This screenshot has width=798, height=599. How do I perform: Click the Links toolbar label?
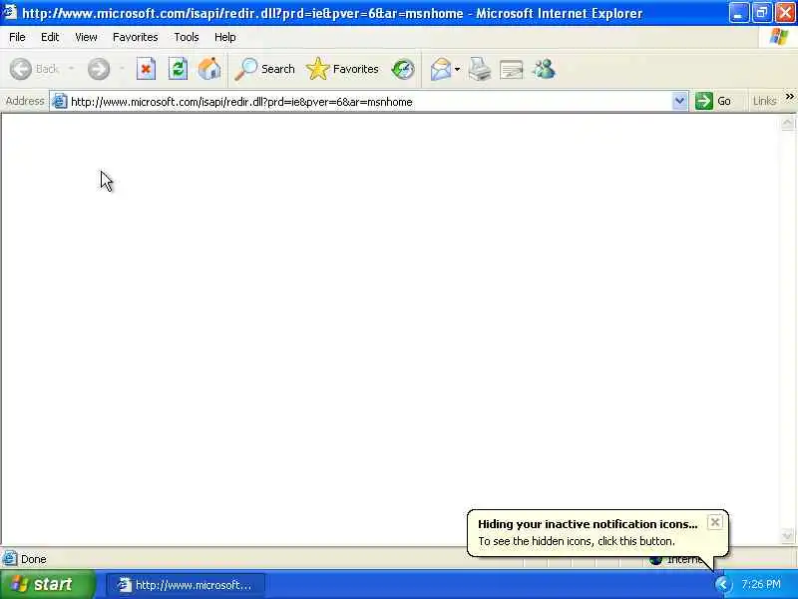click(764, 101)
